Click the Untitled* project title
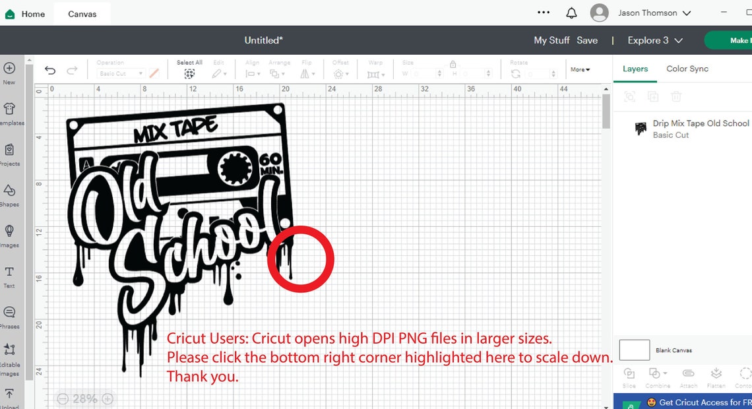This screenshot has height=409, width=752. (263, 40)
